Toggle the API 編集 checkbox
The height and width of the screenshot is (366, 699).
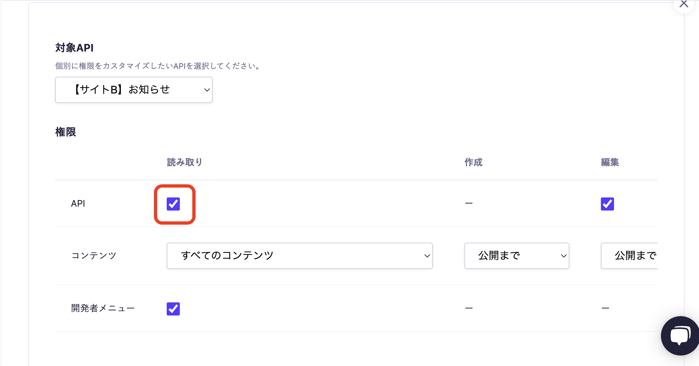click(x=607, y=204)
